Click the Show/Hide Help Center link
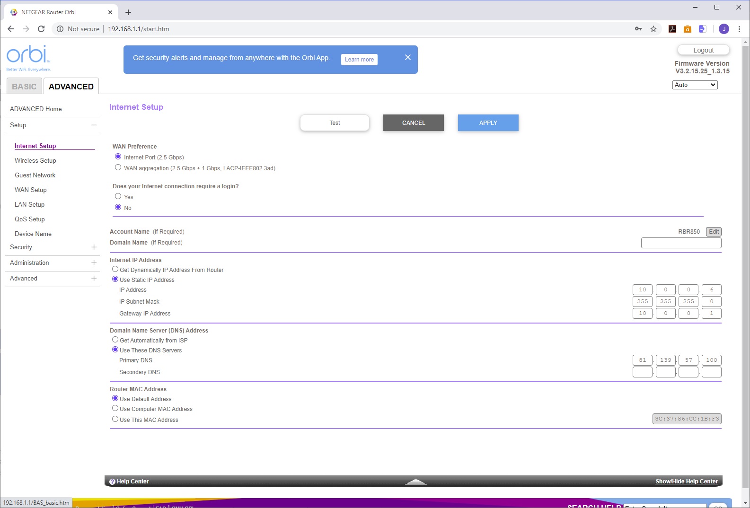 coord(687,482)
